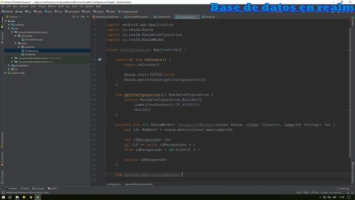Open the TODO tool window
Image resolution: width=355 pixels, height=200 pixels.
[x=52, y=188]
